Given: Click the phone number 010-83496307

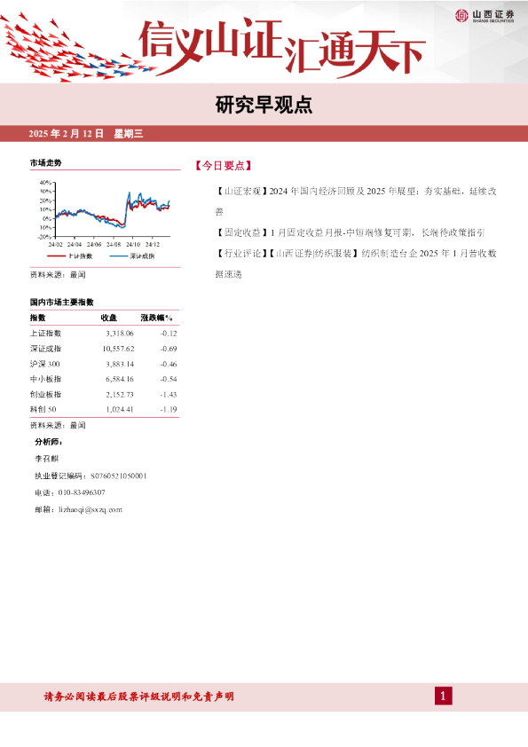Looking at the screenshot, I should pyautogui.click(x=82, y=492).
